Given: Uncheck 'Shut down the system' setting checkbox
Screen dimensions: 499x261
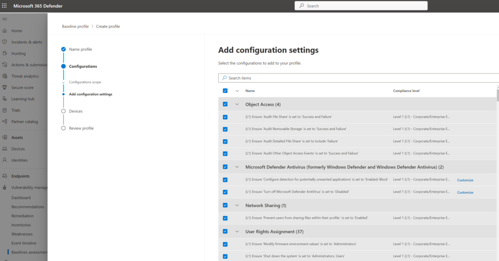Looking at the screenshot, I should (225, 256).
